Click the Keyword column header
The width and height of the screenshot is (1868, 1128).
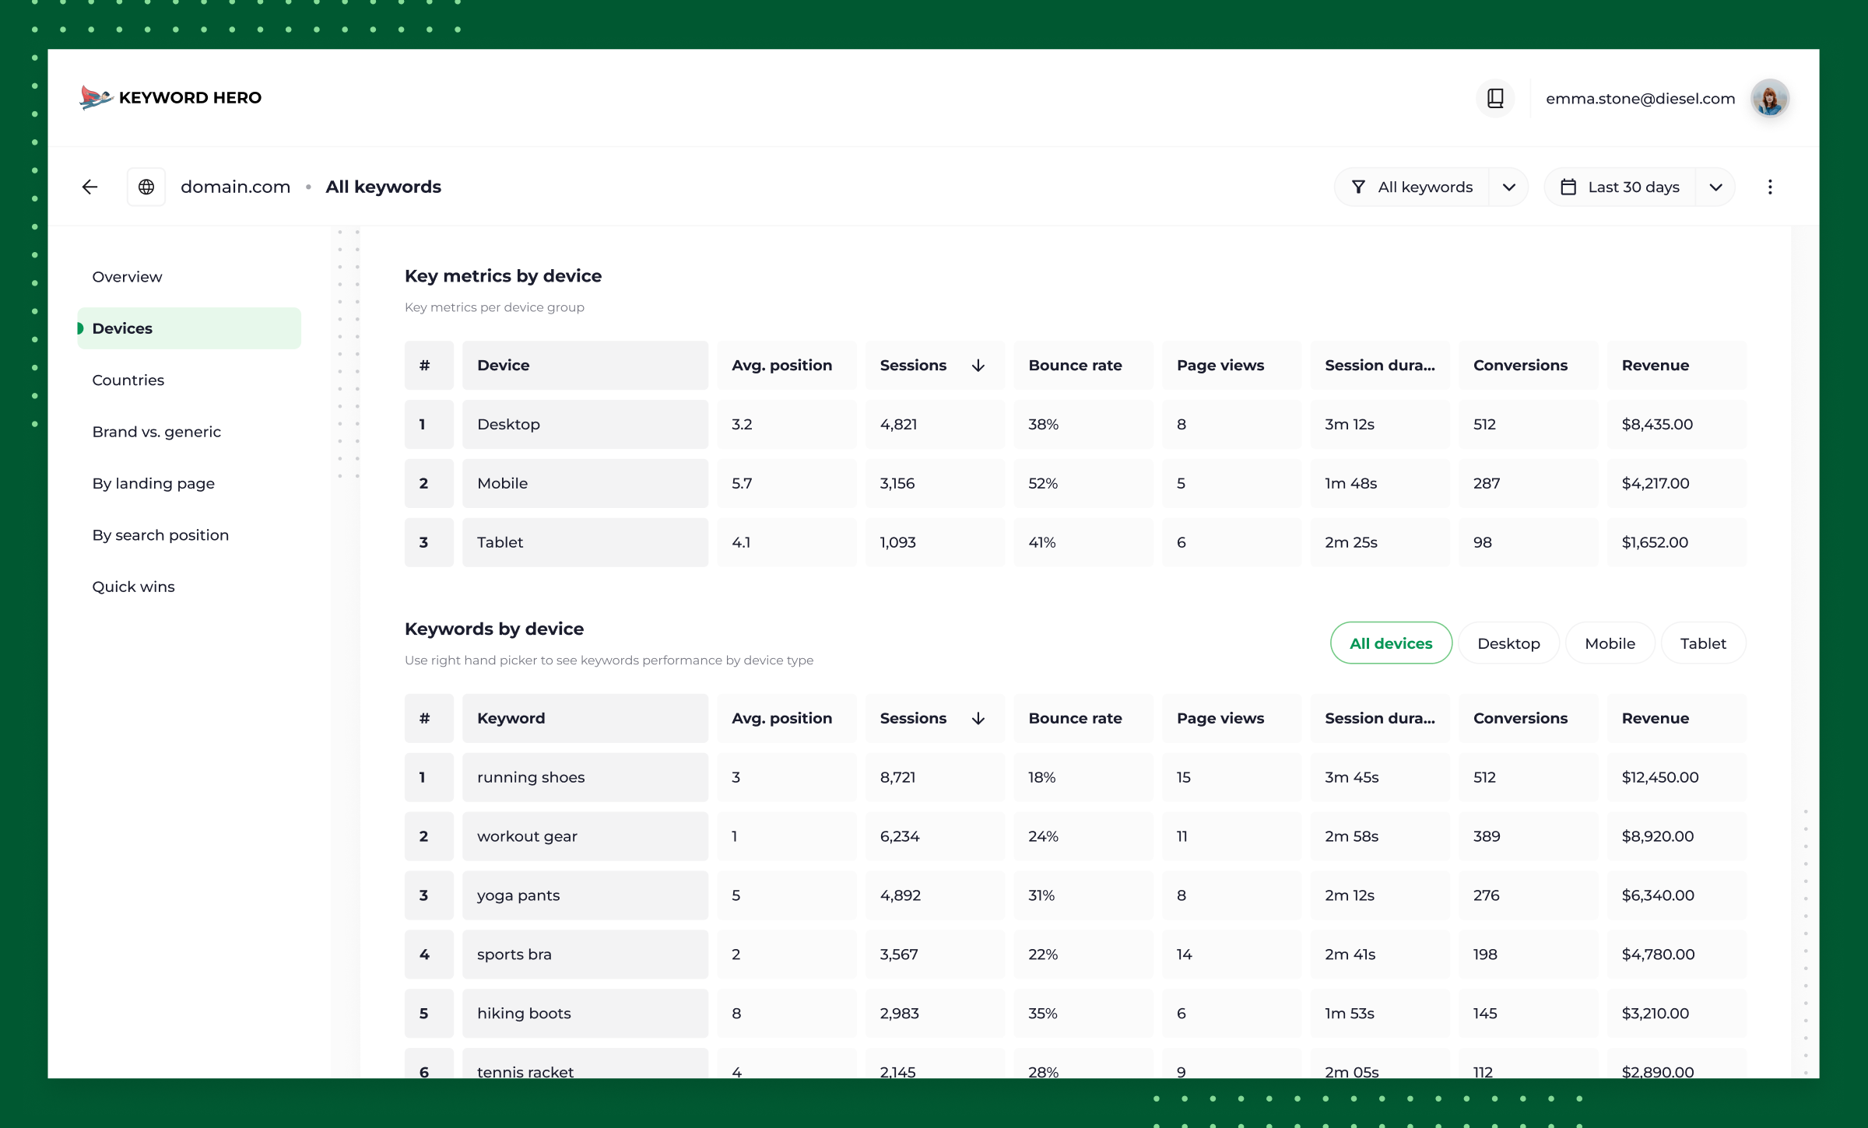pos(585,719)
